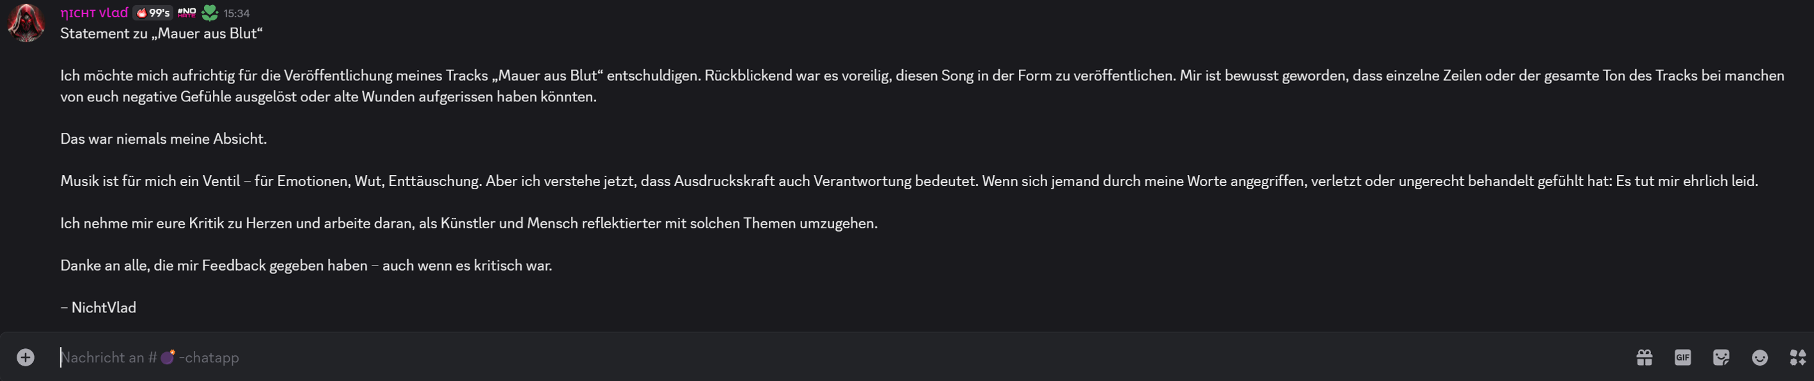Click the "Statement zu Mauer aus Blut" heading line

tap(161, 34)
